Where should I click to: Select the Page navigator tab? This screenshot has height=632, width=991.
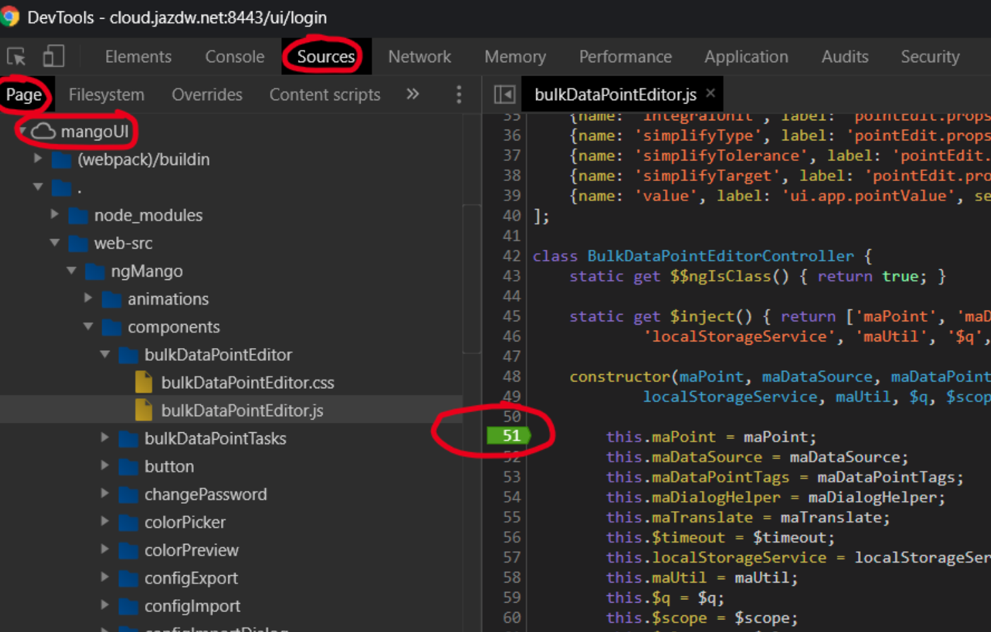24,95
